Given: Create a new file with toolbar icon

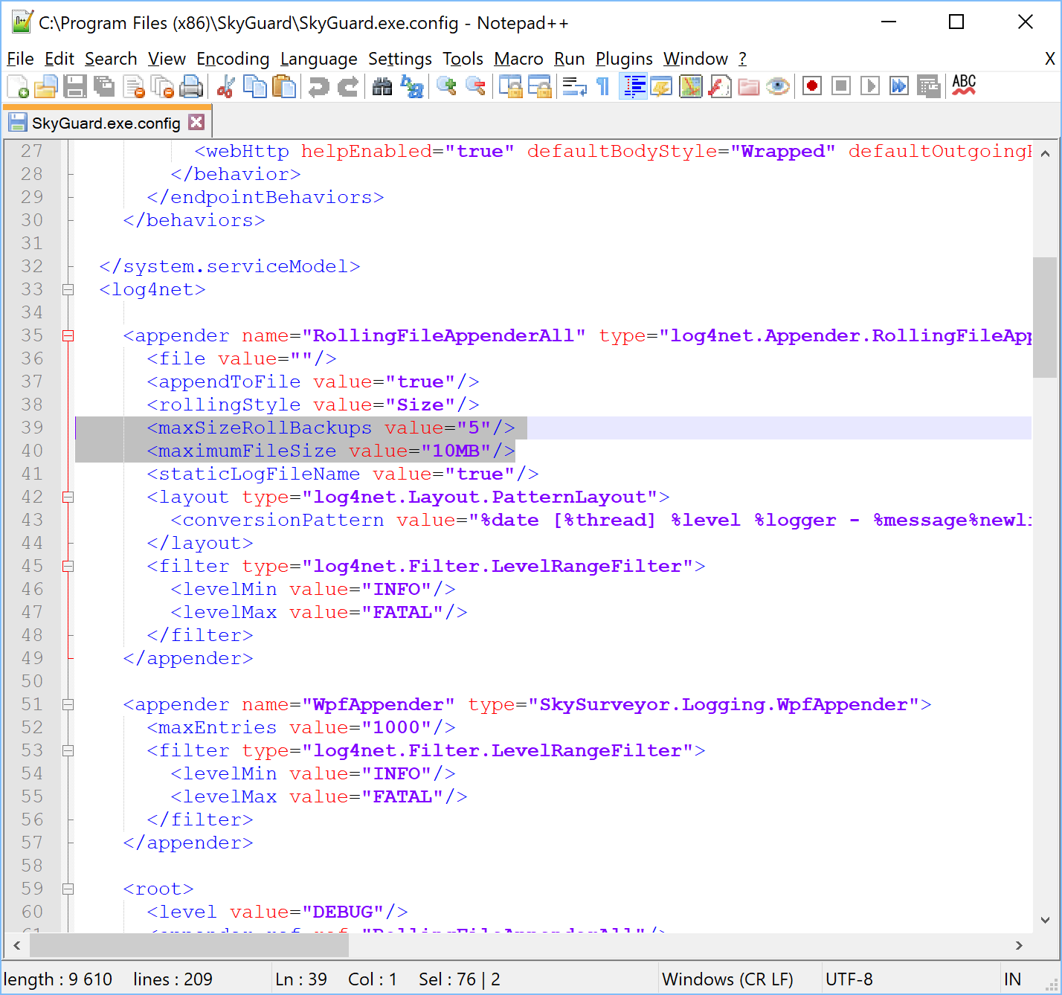Looking at the screenshot, I should click(x=18, y=87).
